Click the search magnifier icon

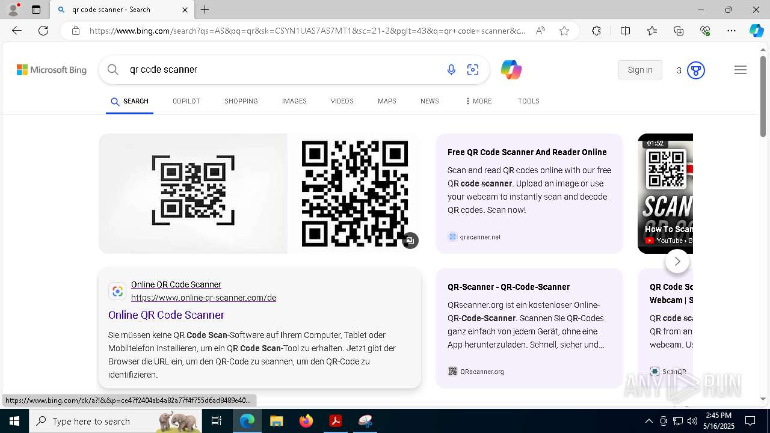point(112,70)
